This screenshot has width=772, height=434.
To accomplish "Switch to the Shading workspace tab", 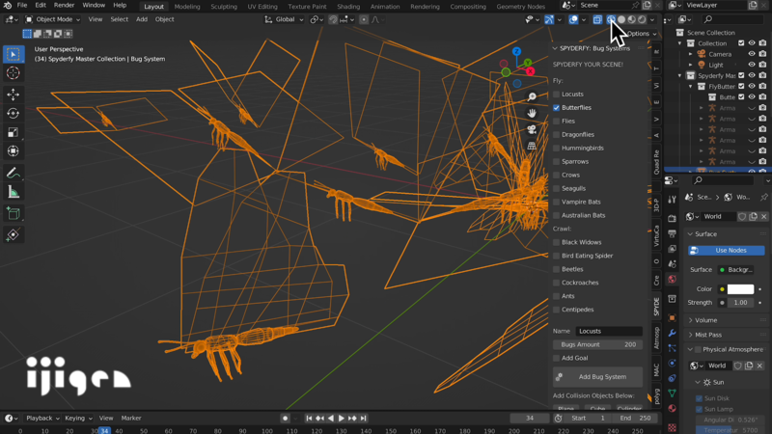I will (348, 7).
